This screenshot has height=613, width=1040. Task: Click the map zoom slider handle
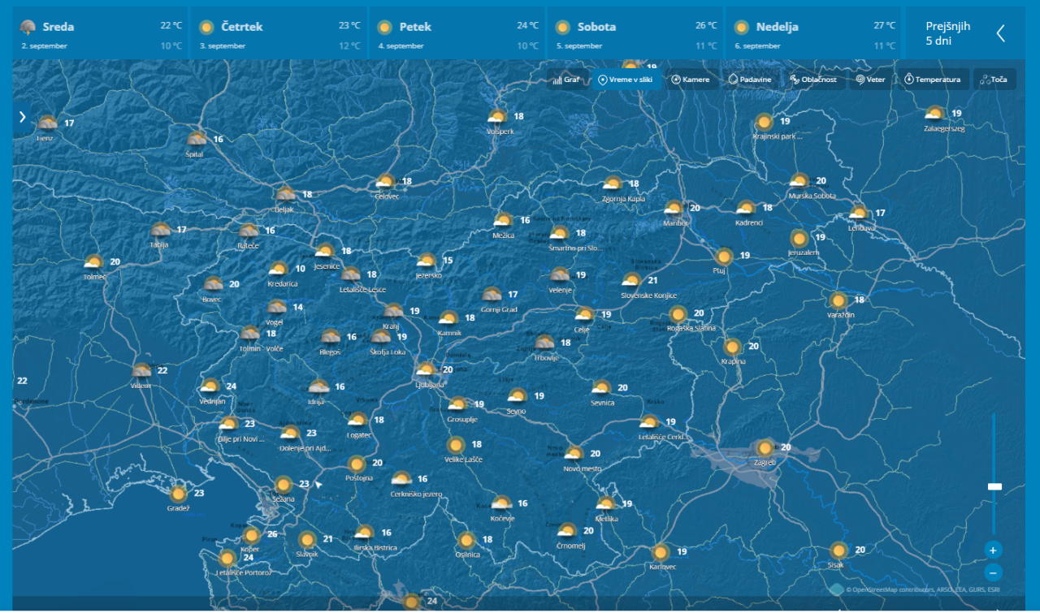click(994, 486)
